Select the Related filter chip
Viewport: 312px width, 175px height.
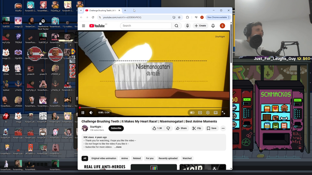click(x=136, y=158)
